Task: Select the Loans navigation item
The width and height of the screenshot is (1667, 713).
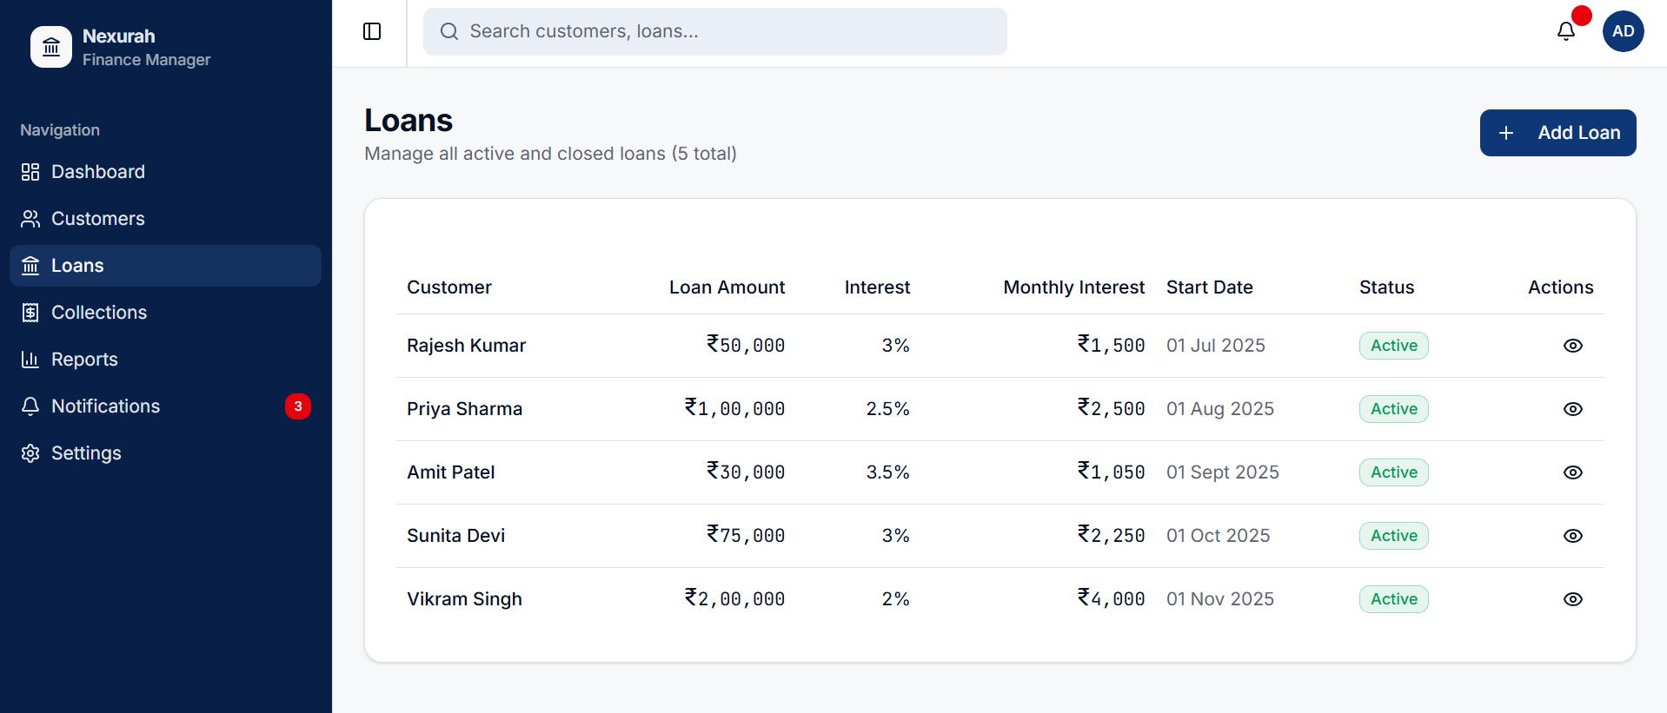Action: (x=165, y=266)
